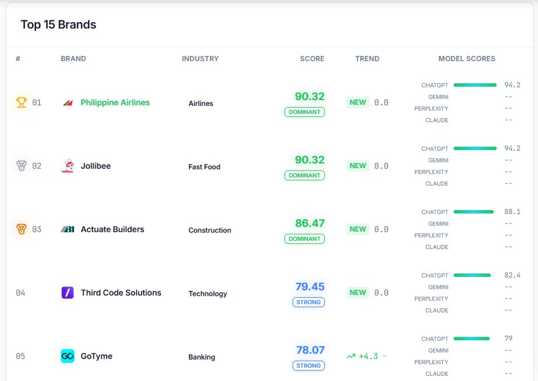Click the NEW trend tag for Philippine Airlines
The image size is (538, 381).
click(x=358, y=102)
